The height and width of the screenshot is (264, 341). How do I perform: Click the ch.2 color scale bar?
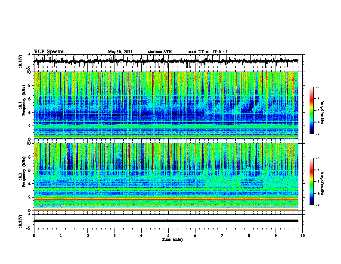pyautogui.click(x=312, y=182)
